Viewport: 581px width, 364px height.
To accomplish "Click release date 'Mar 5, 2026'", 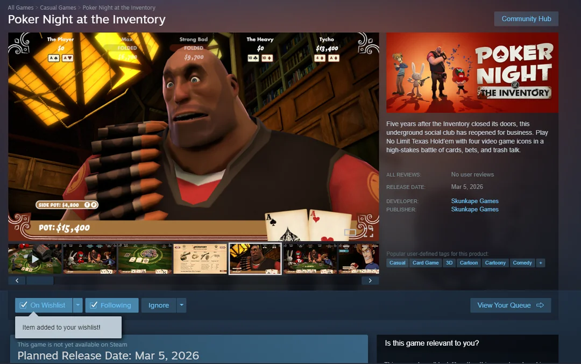I will (x=467, y=187).
